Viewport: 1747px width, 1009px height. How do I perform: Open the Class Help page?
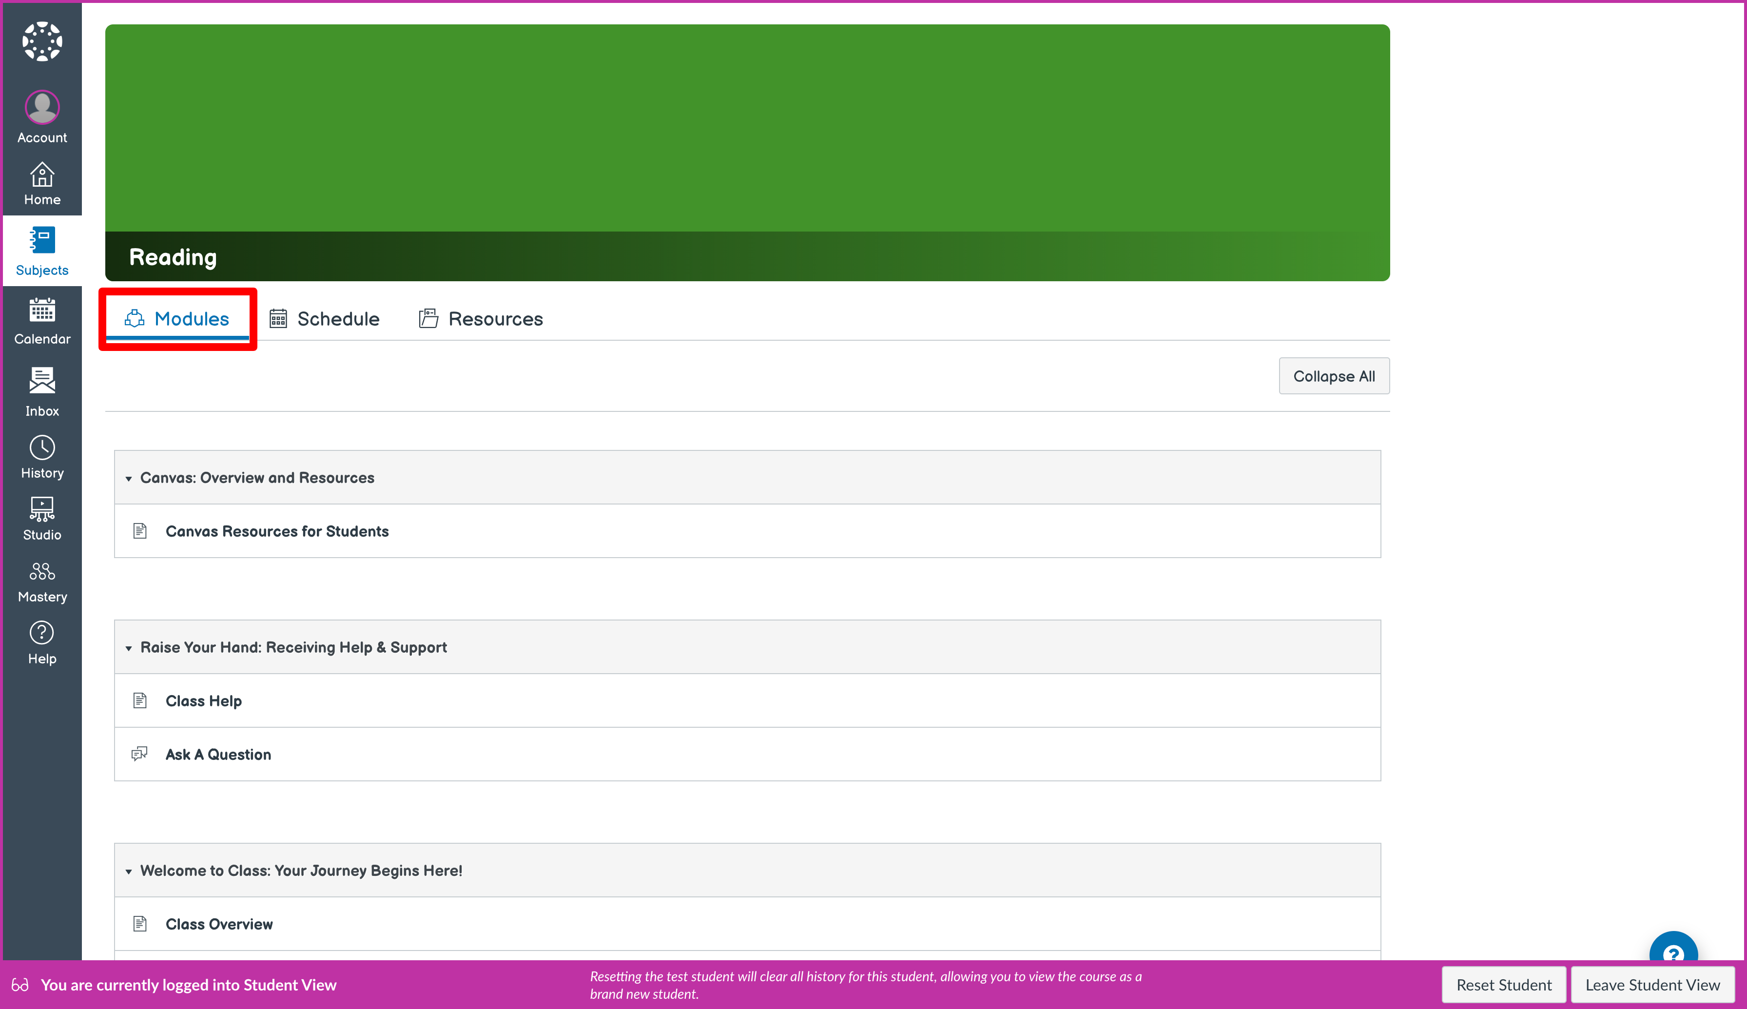coord(204,700)
